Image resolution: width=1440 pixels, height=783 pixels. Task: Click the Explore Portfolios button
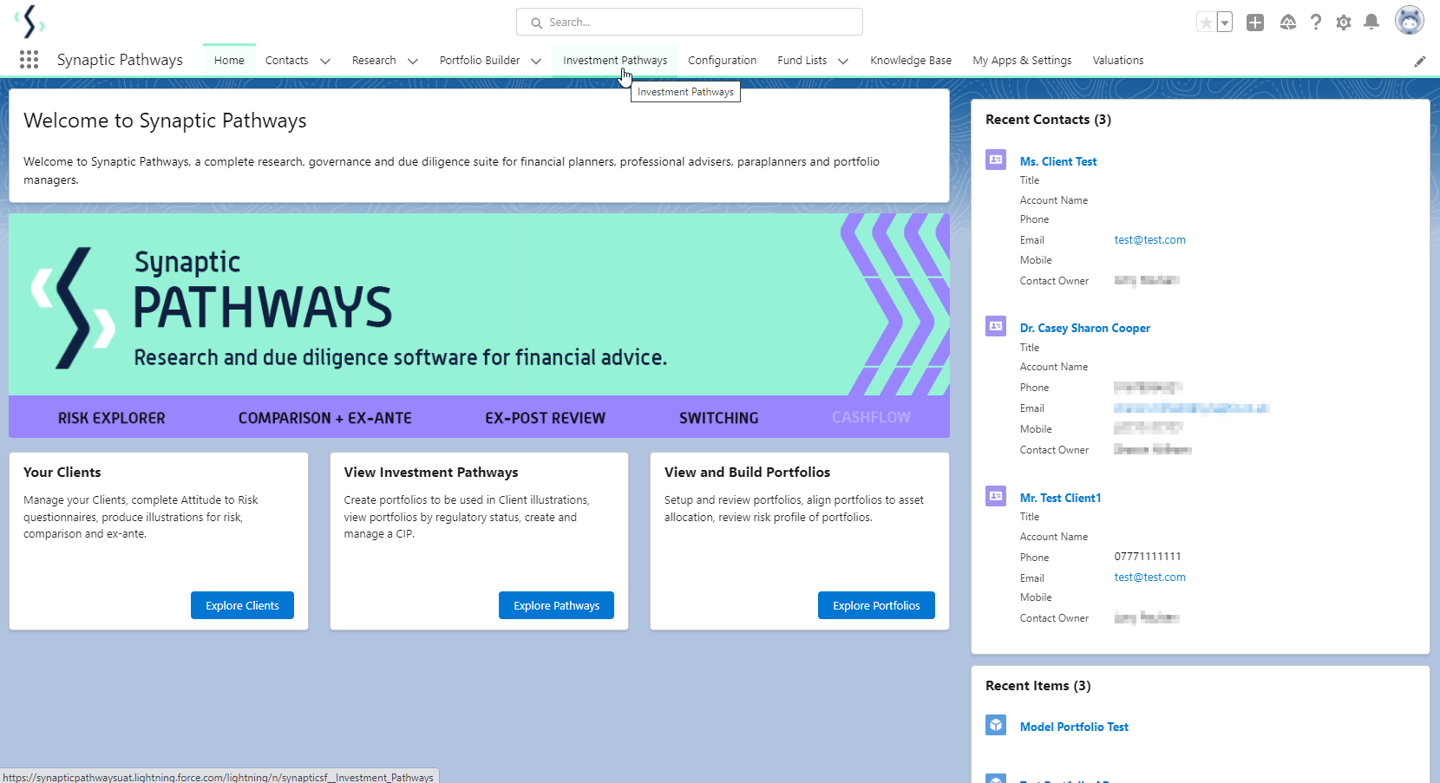coord(876,605)
